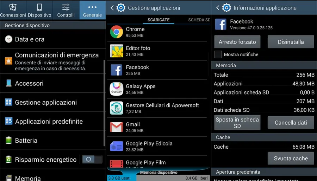Toggle the Risparmio energetico switch

point(92,160)
